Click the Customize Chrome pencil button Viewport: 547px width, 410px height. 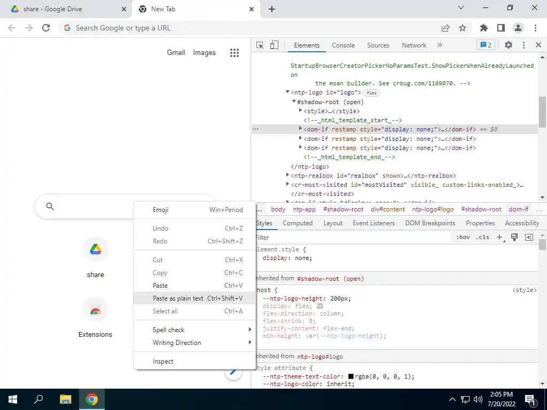(x=233, y=373)
